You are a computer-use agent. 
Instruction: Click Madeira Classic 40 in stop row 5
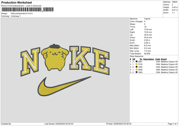pos(169,72)
